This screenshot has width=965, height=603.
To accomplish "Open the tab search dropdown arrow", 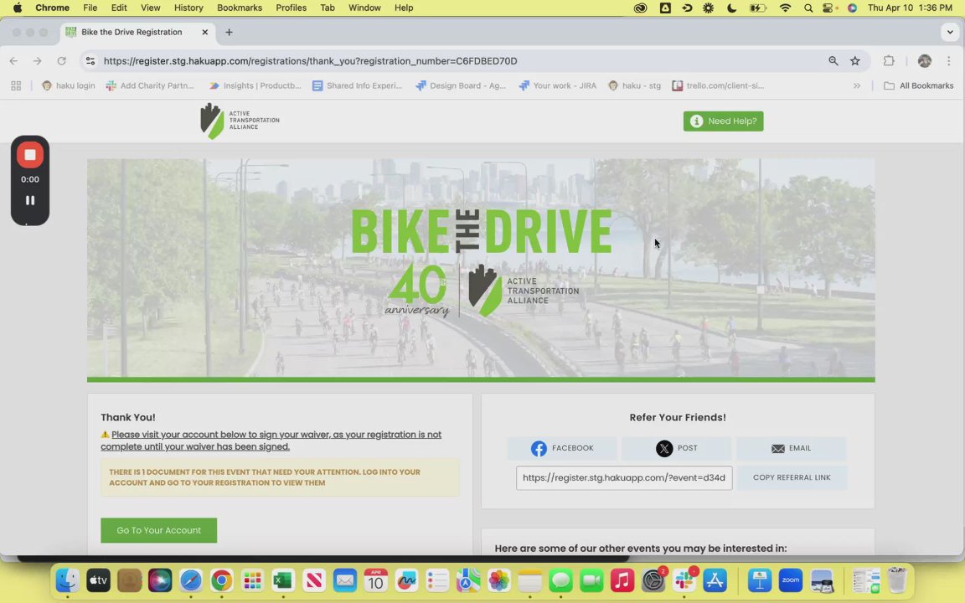I will [x=950, y=32].
